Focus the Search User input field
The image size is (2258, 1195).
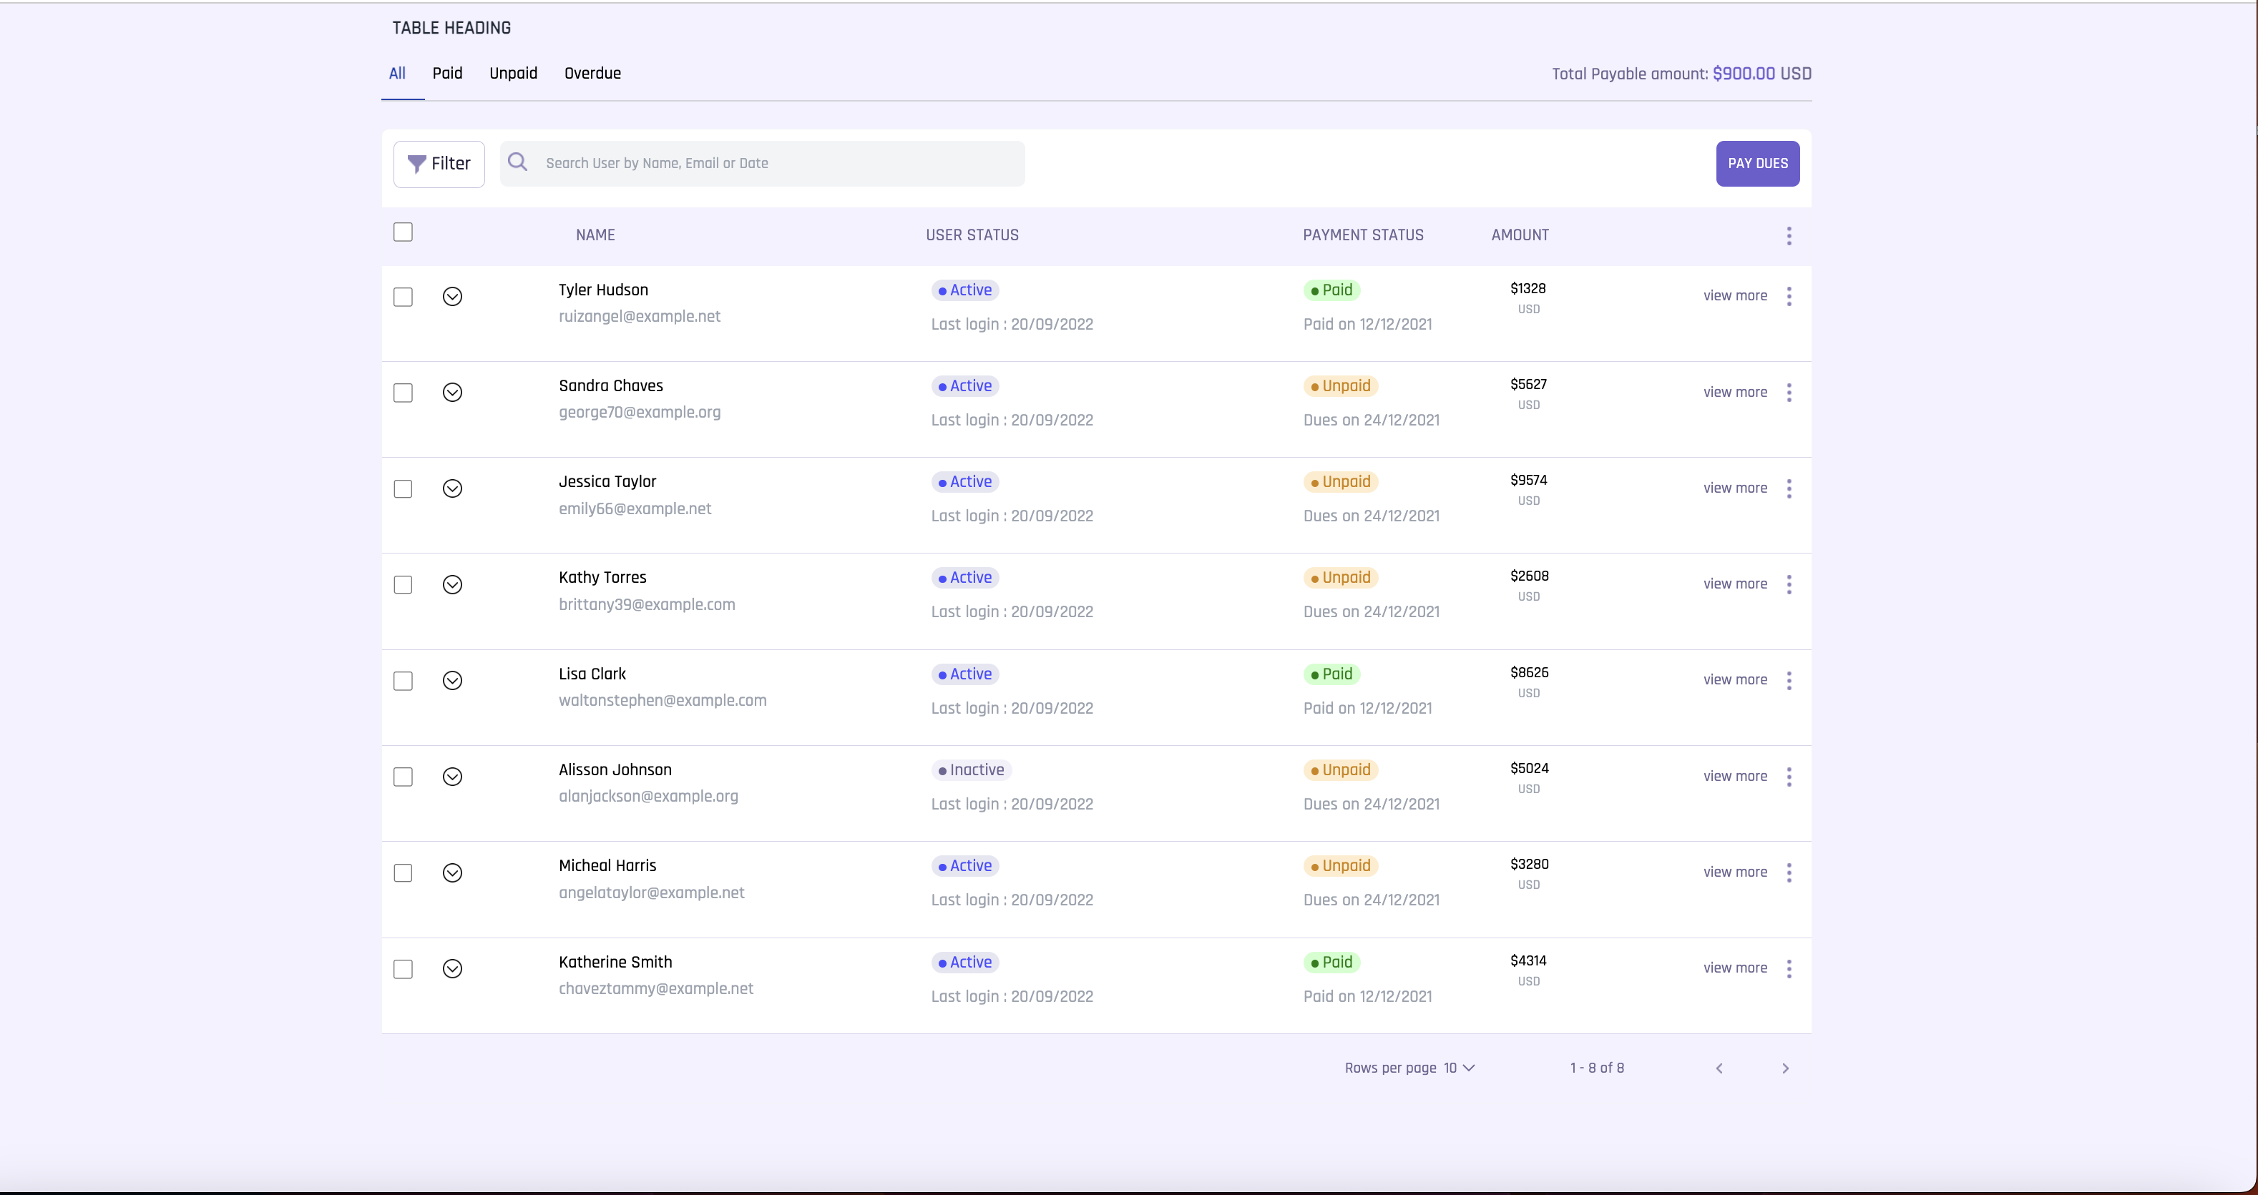[x=762, y=164]
